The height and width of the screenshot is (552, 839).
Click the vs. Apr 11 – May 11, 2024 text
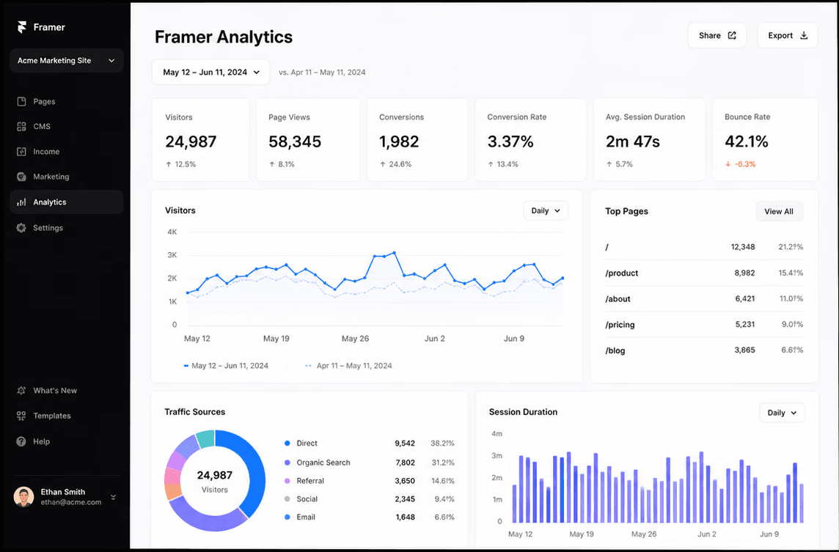322,73
